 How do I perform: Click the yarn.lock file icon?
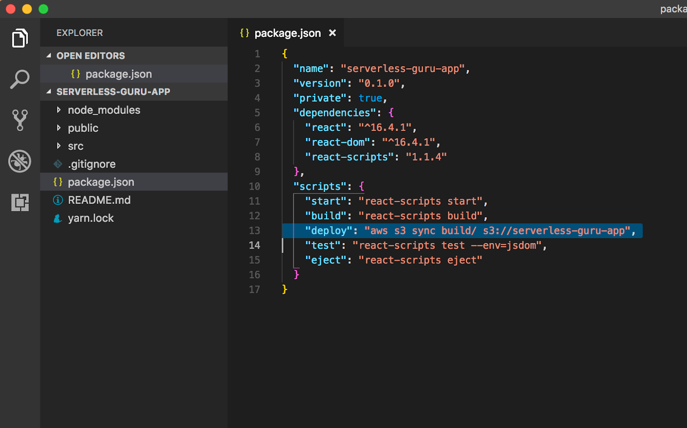pos(58,218)
